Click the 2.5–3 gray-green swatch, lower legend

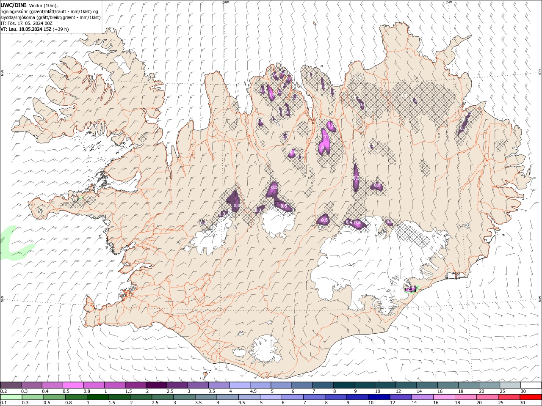162,397
